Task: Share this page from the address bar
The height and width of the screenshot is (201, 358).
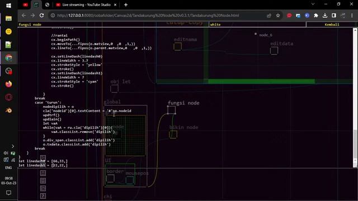Action: 268,16
